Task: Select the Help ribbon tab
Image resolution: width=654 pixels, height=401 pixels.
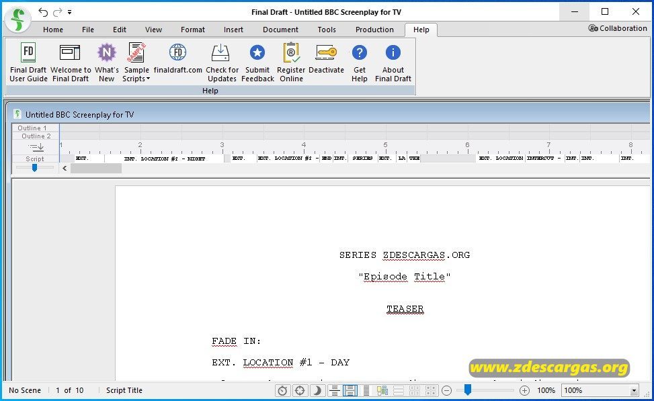Action: (421, 30)
